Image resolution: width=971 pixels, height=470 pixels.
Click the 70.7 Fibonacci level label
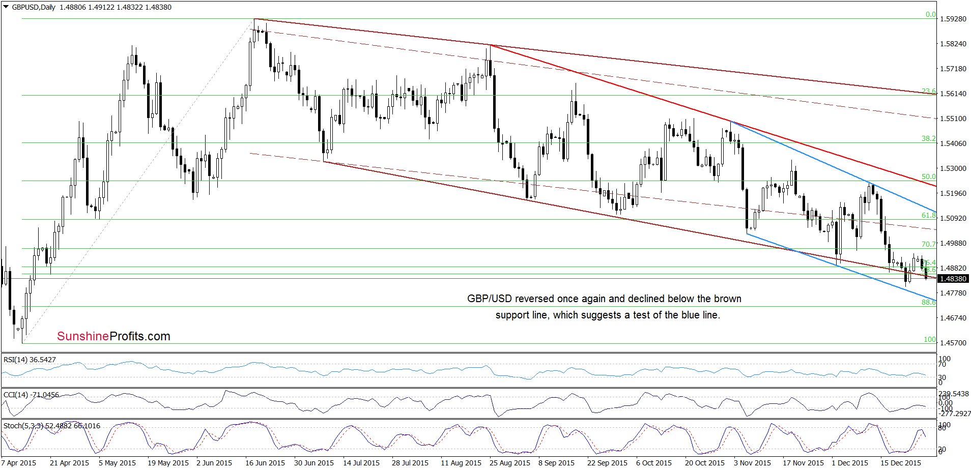929,244
